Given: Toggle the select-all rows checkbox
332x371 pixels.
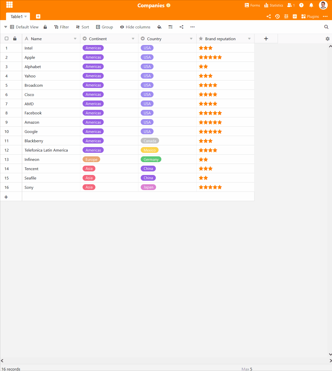Looking at the screenshot, I should pyautogui.click(x=7, y=38).
